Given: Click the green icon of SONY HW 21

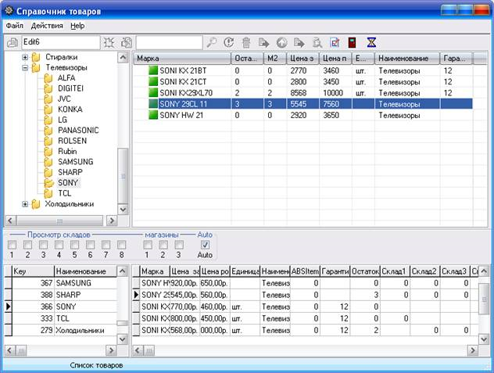Looking at the screenshot, I should [153, 115].
